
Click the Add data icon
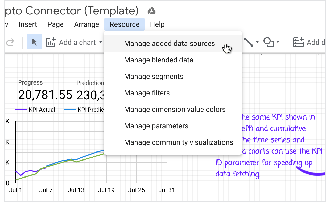(x=299, y=42)
